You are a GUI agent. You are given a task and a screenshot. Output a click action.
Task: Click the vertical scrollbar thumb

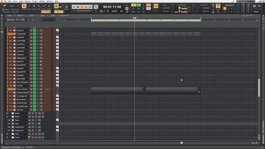click(259, 88)
